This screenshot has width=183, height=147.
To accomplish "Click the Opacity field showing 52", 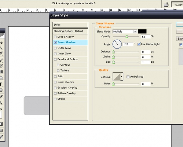I will [146, 37].
